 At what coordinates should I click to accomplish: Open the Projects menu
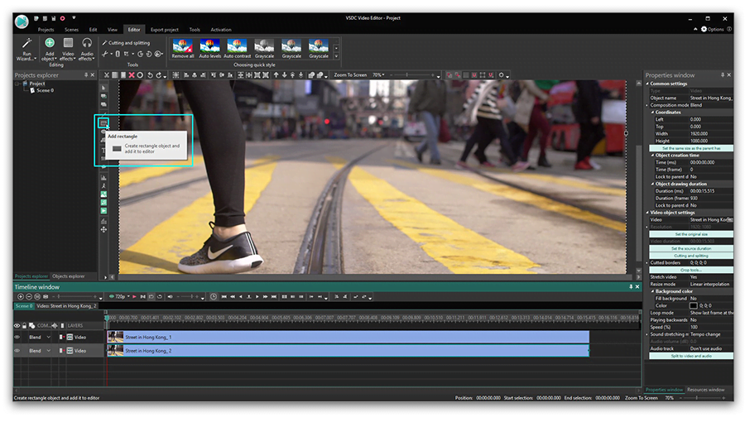pyautogui.click(x=46, y=30)
